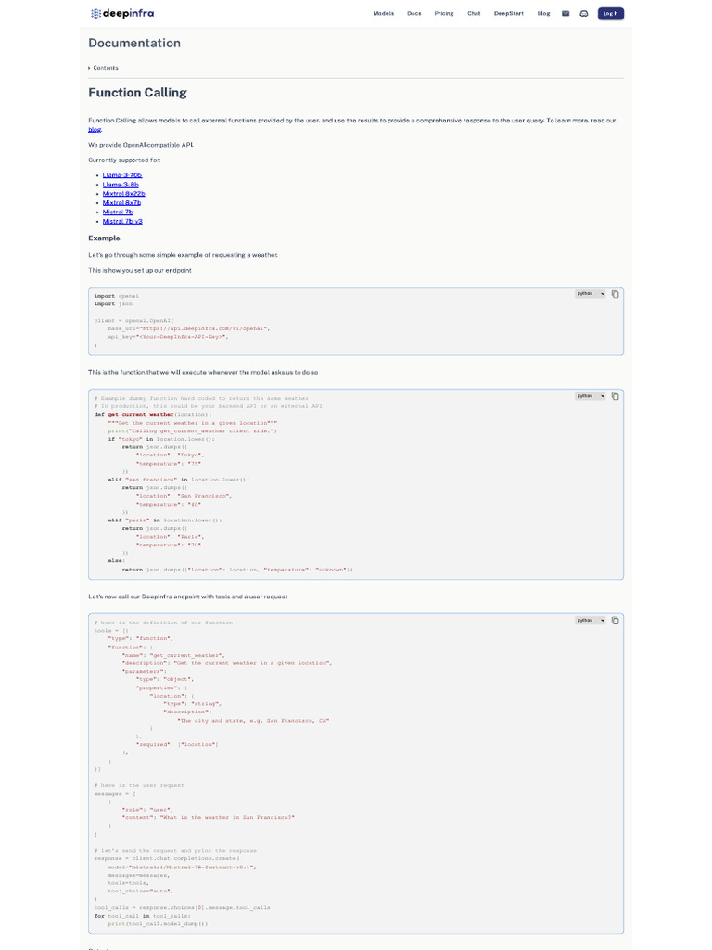
Task: Copy the endpoint setup code block
Action: pos(616,294)
